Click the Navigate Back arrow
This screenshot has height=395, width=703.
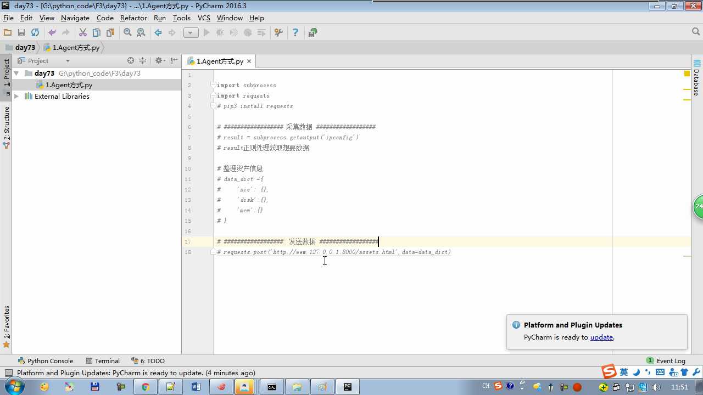pos(158,33)
